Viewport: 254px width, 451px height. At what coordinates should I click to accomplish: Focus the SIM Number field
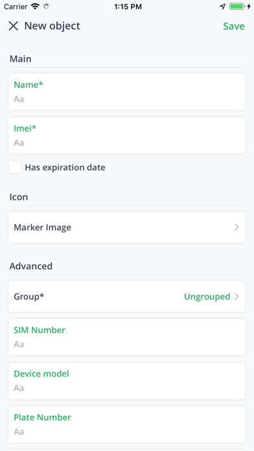point(127,337)
